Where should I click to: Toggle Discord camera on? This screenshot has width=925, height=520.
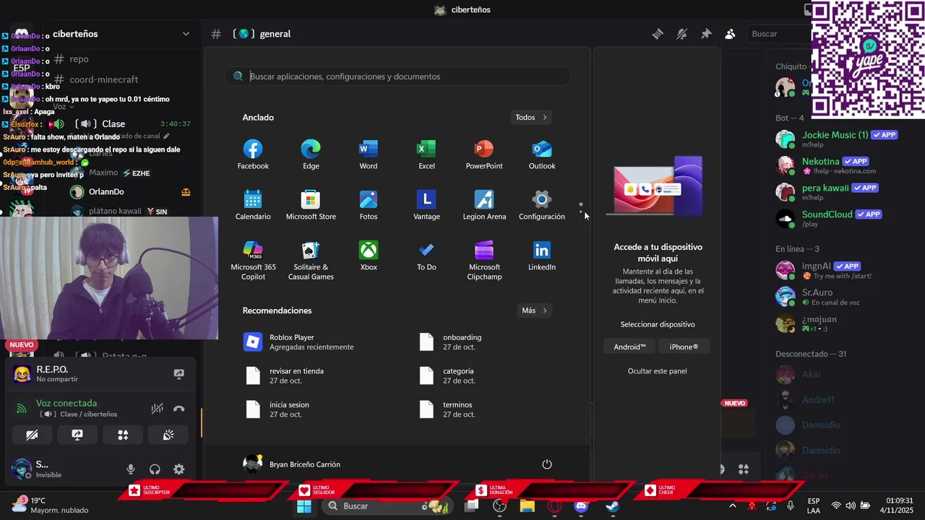point(32,435)
